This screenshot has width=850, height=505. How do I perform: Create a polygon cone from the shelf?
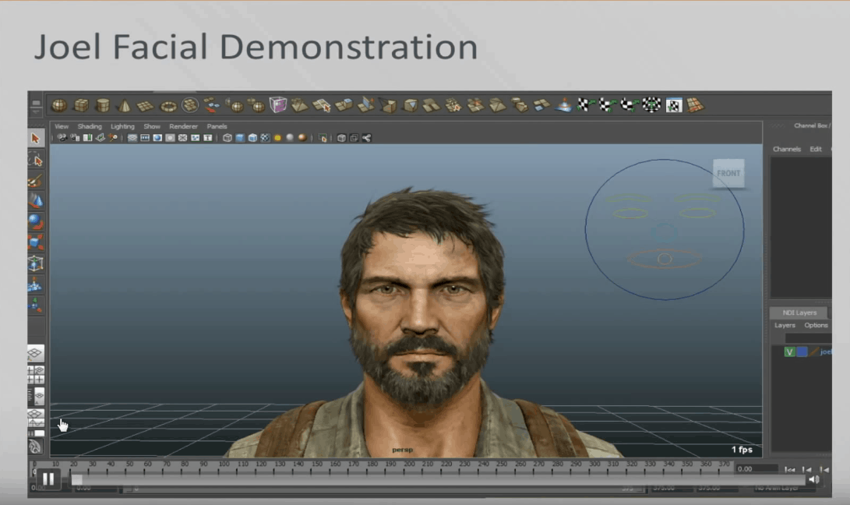coord(124,105)
